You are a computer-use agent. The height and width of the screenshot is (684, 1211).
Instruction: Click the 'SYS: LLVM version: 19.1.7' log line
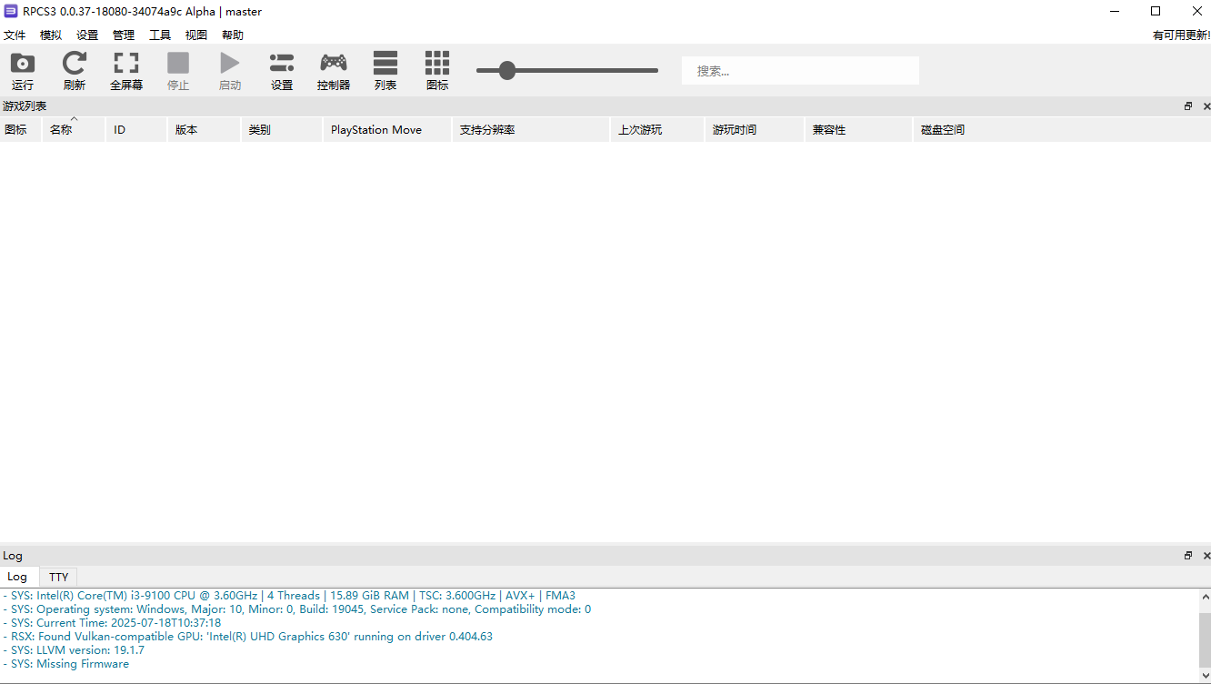point(74,650)
